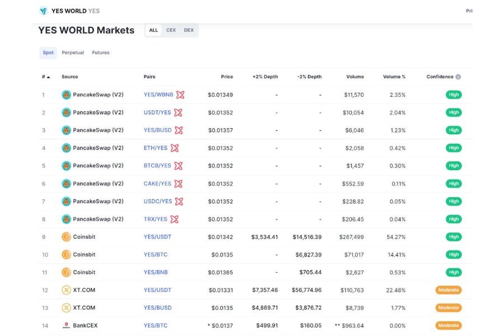Open the USDT/YES pair link

157,113
